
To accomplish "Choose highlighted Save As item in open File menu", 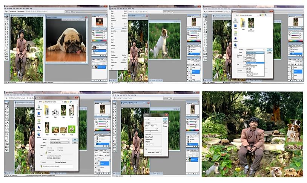I will (x=119, y=29).
